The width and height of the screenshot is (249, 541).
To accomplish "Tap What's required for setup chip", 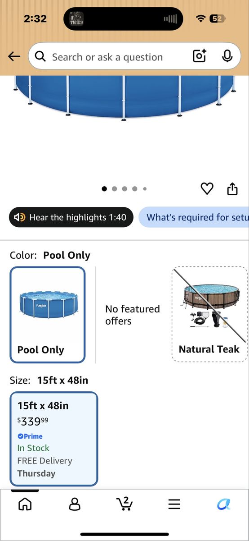I will pyautogui.click(x=194, y=217).
